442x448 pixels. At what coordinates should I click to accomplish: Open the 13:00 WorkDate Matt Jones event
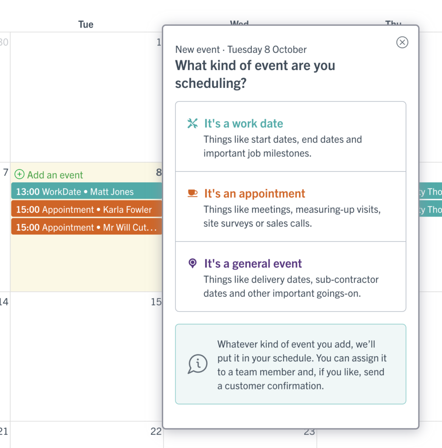coord(87,192)
